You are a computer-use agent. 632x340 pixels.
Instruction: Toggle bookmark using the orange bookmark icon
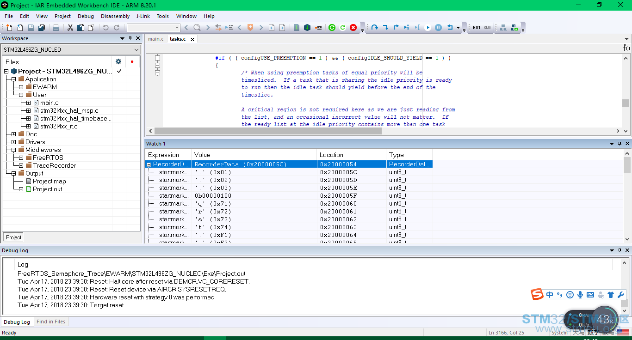pyautogui.click(x=250, y=28)
